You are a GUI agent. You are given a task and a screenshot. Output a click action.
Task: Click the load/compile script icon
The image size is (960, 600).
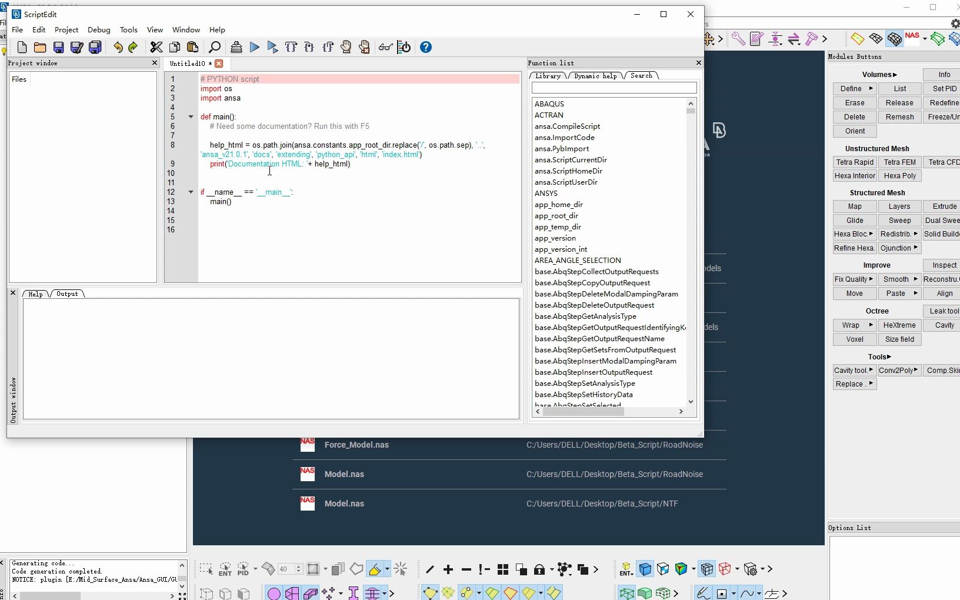tap(236, 47)
